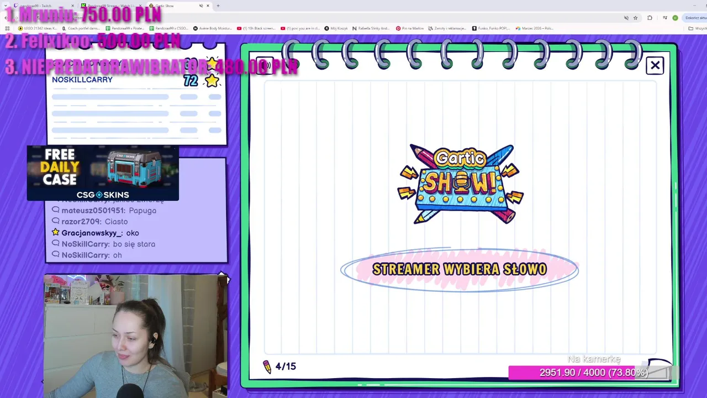Open the Pandoraa99 x CSGO bookmark

point(170,28)
